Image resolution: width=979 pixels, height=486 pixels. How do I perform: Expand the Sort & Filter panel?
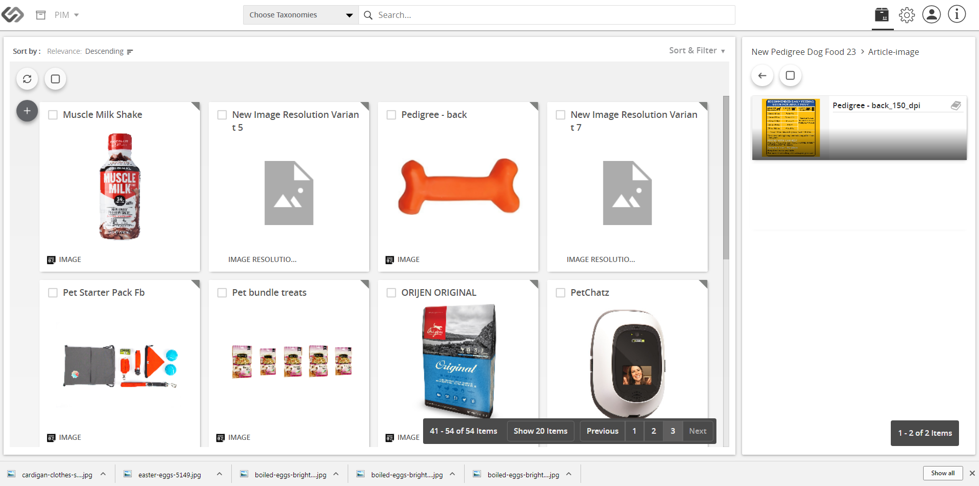[697, 50]
